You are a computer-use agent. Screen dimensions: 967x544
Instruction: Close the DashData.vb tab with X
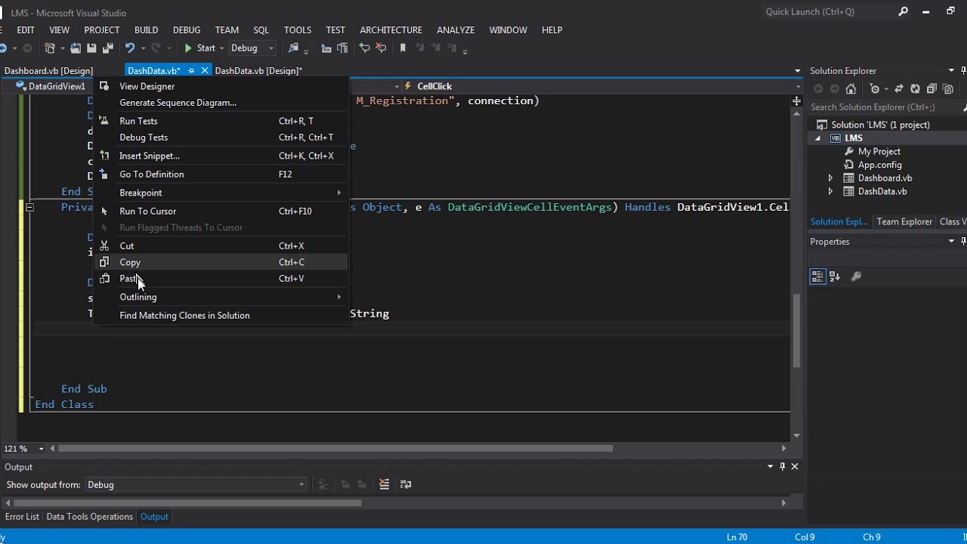coord(204,70)
